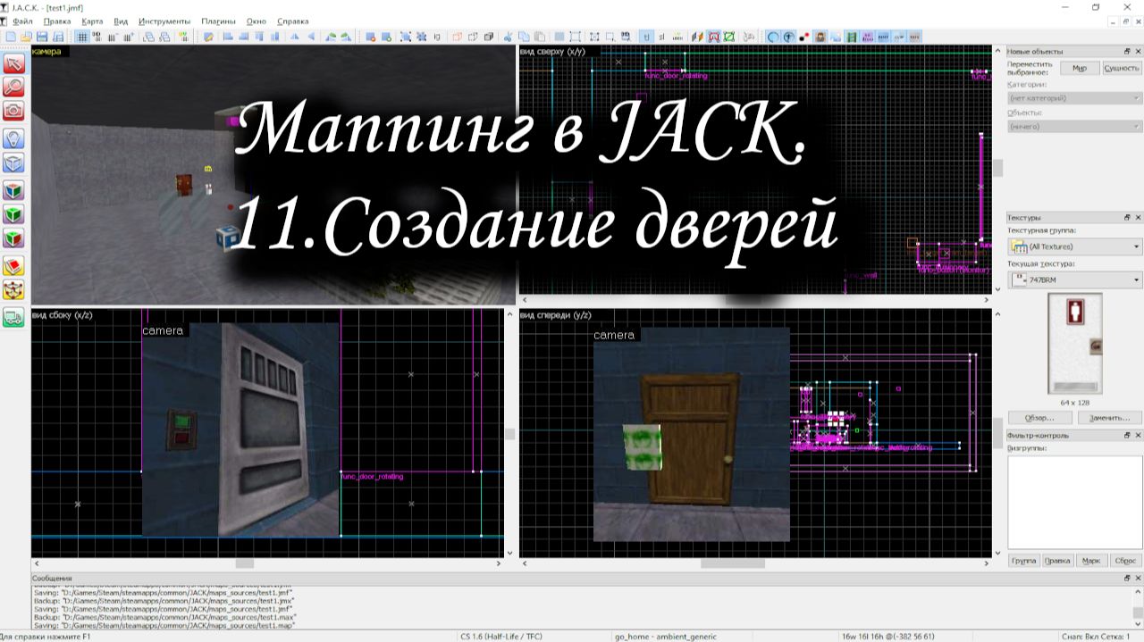
Task: Open the Объекты dropdown
Action: [1074, 126]
